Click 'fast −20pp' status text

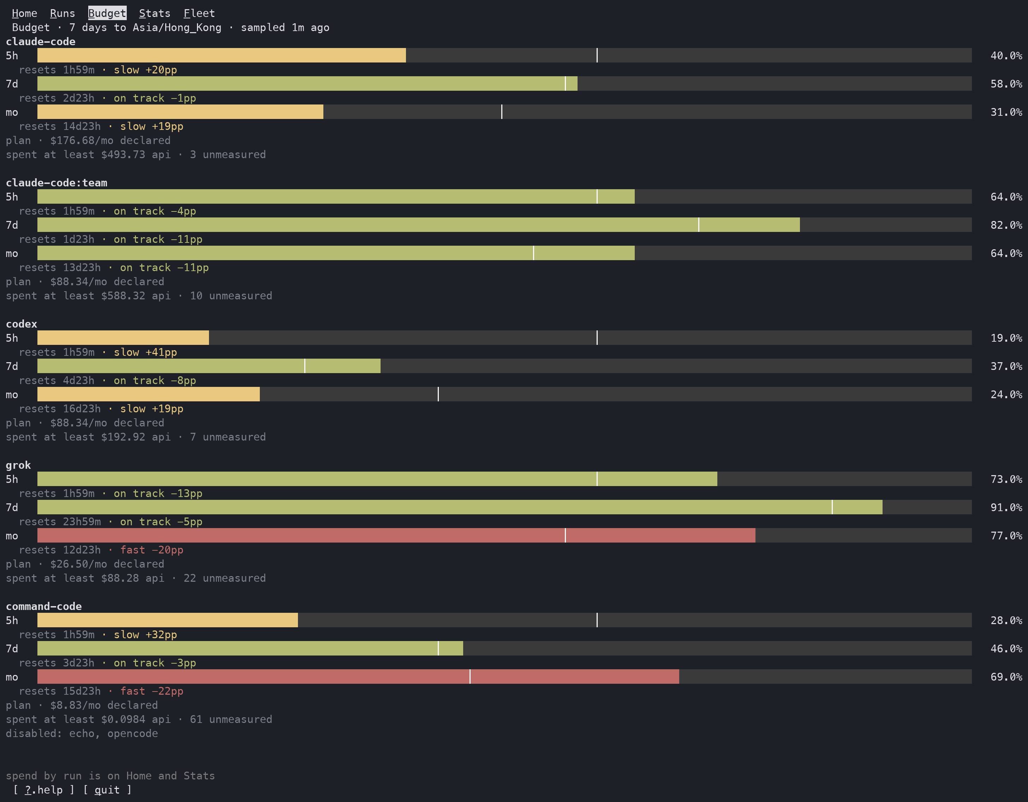coord(151,550)
